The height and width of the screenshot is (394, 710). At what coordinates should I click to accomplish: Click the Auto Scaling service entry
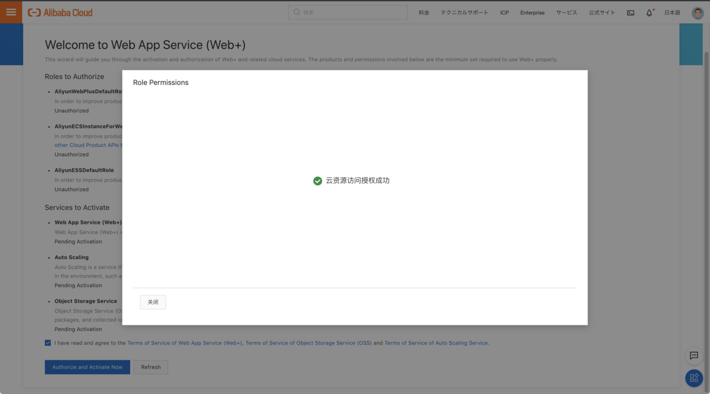click(72, 258)
